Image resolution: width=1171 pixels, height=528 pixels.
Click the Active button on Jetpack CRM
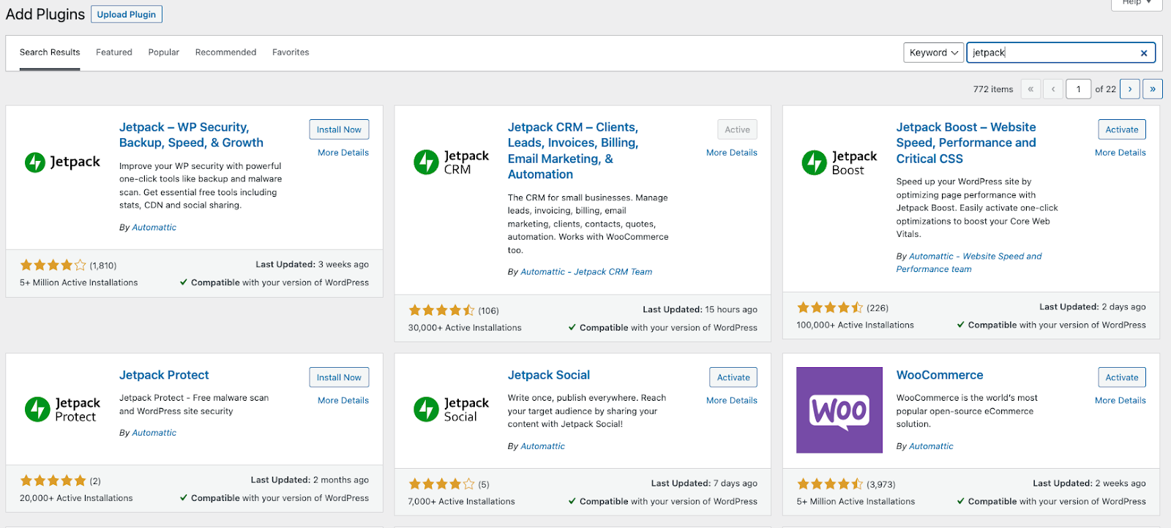pyautogui.click(x=737, y=129)
